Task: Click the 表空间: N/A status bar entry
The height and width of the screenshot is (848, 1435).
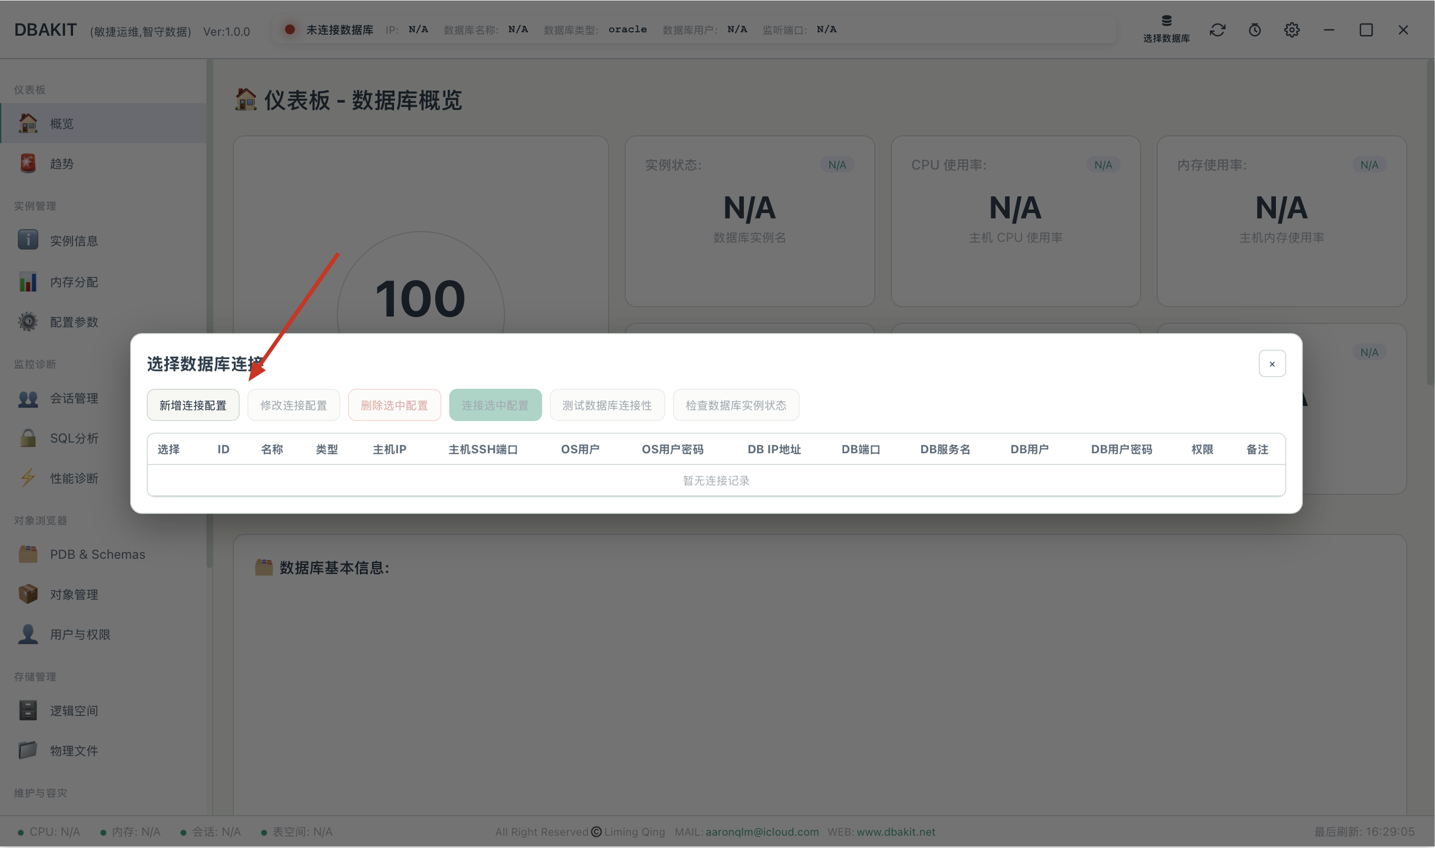Action: tap(296, 831)
